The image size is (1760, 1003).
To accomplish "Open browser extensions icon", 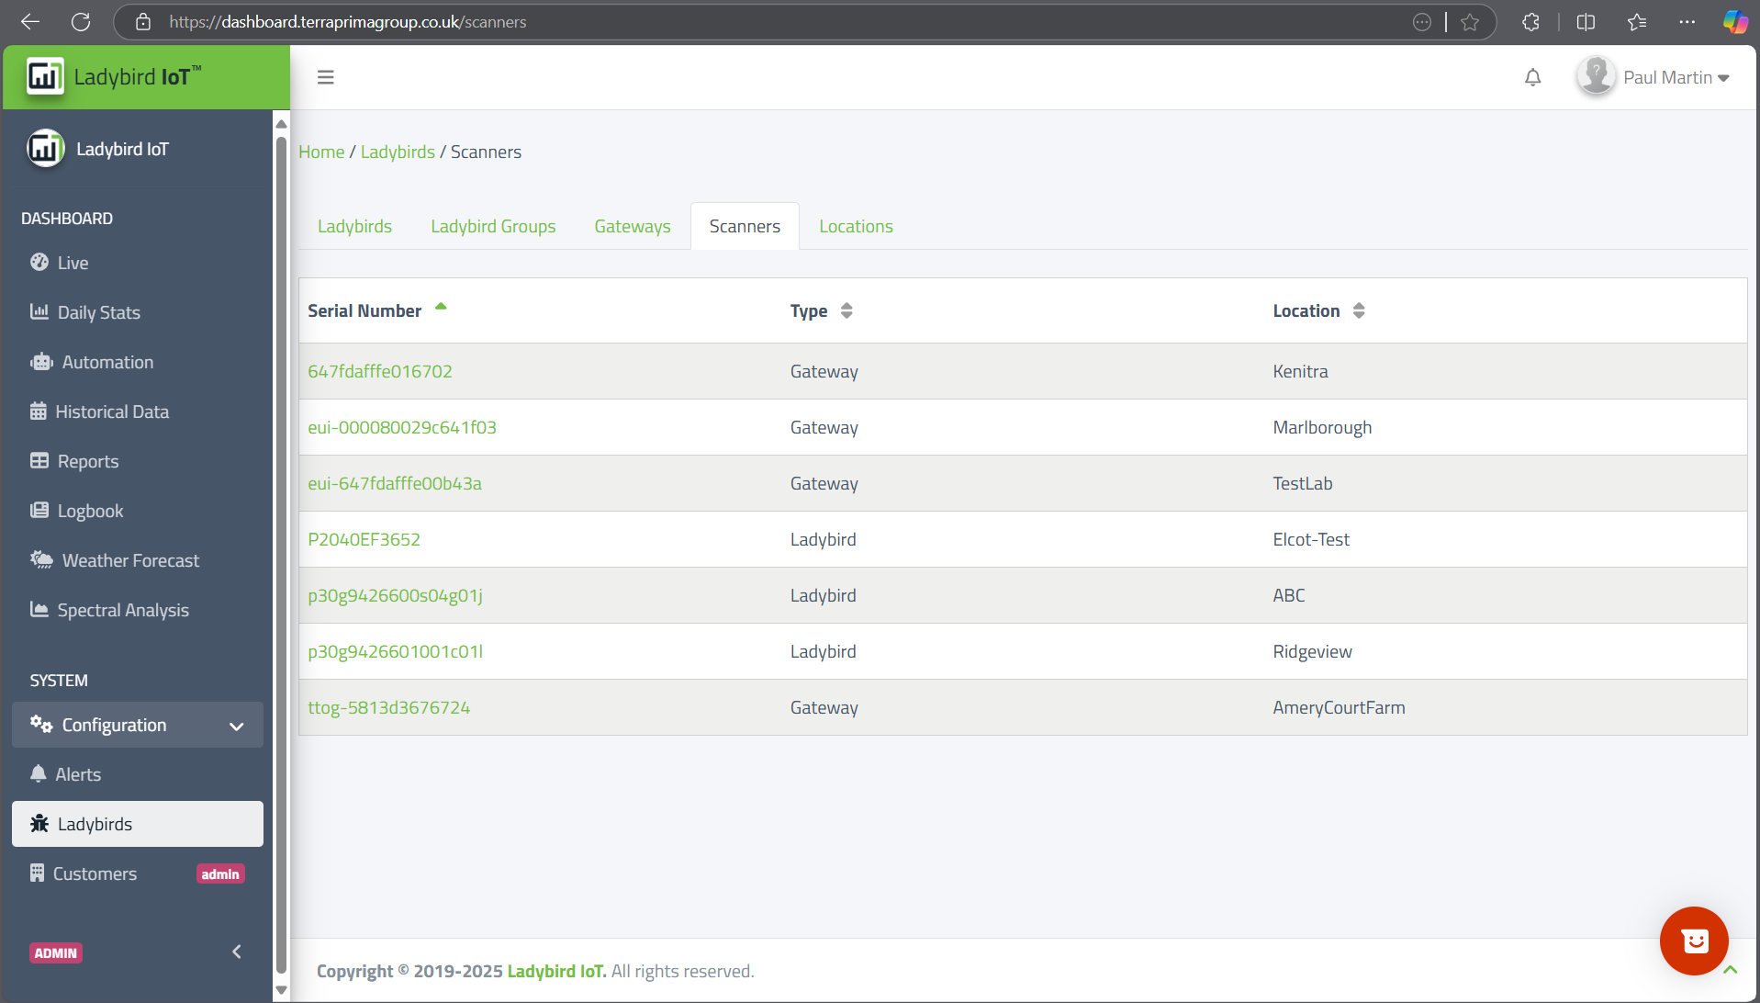I will pyautogui.click(x=1530, y=22).
